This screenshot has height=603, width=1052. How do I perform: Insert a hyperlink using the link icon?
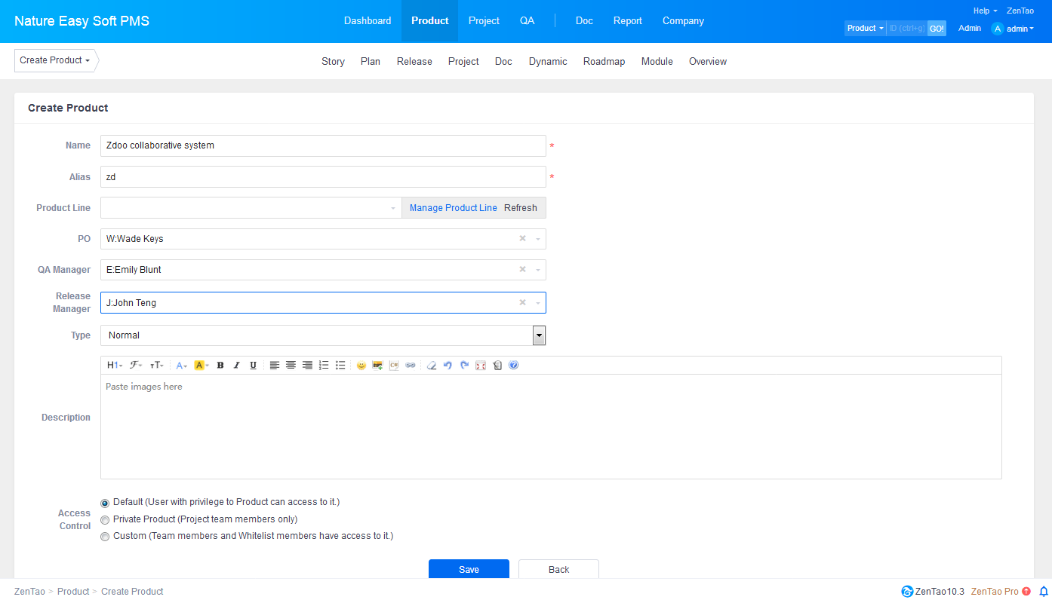tap(411, 366)
